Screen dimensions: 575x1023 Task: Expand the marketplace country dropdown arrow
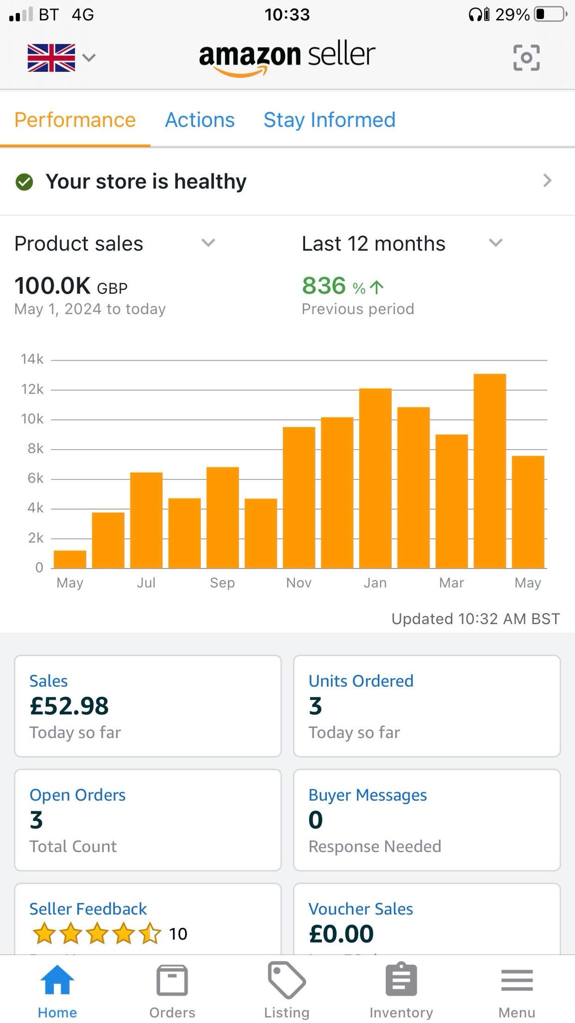[89, 58]
